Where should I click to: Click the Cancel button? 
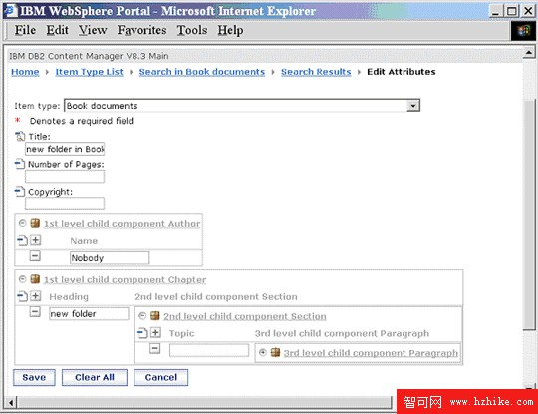point(161,377)
